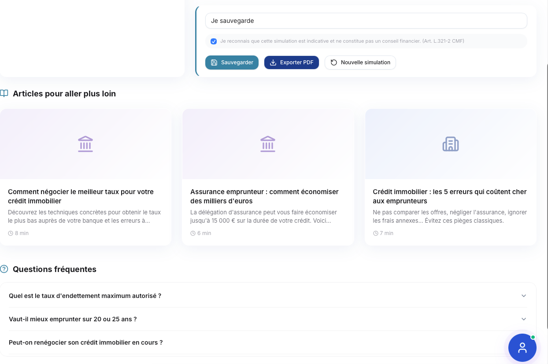Image resolution: width=548 pixels, height=364 pixels.
Task: Open the article on negotiating the best rate
Action: tap(81, 196)
